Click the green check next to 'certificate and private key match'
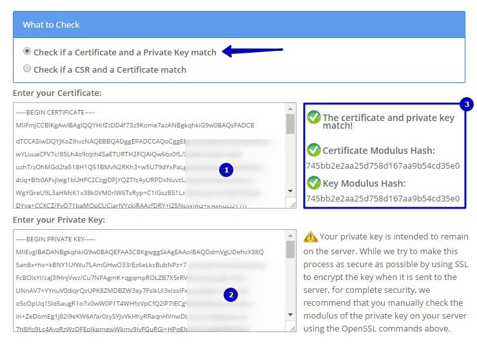Image resolution: width=477 pixels, height=345 pixels. click(x=314, y=117)
